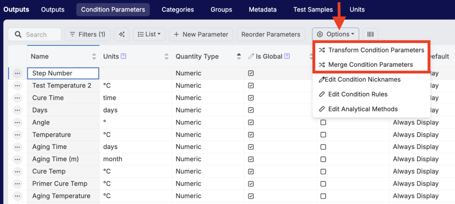Open row menu for Temperature parameter

(17, 135)
